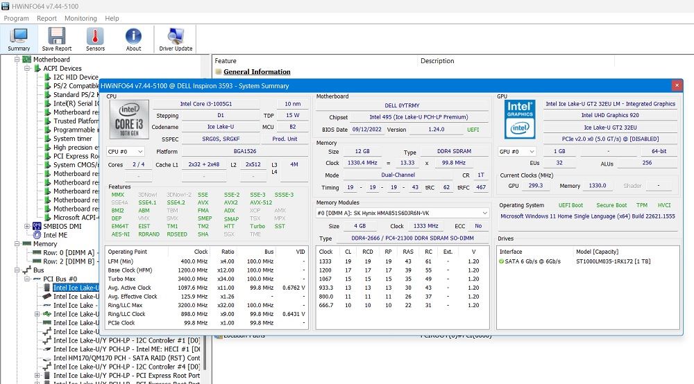Open Driver Update from the toolbar
This screenshot has height=384, width=694.
(176, 39)
